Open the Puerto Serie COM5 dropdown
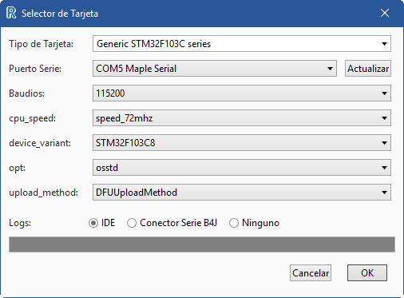Image resolution: width=404 pixels, height=298 pixels. click(x=215, y=69)
